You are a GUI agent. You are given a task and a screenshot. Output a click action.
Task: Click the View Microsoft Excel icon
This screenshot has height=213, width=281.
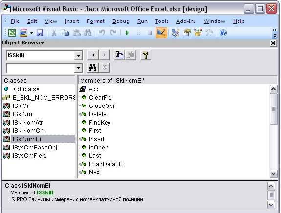pos(12,33)
